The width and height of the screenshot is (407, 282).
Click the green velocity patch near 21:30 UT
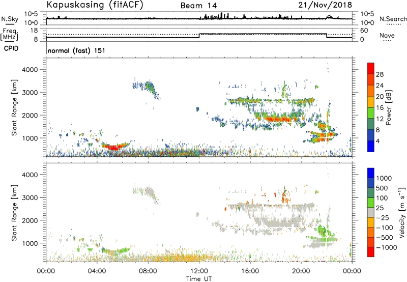click(322, 230)
